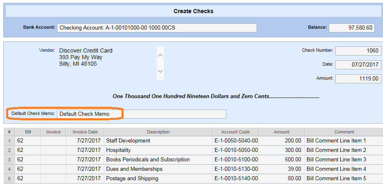The width and height of the screenshot is (383, 186).
Task: Click the Dues and Memberships amount 39.00
Action: 281,169
